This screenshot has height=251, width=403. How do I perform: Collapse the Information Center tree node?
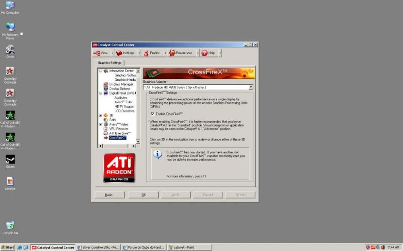(100, 71)
